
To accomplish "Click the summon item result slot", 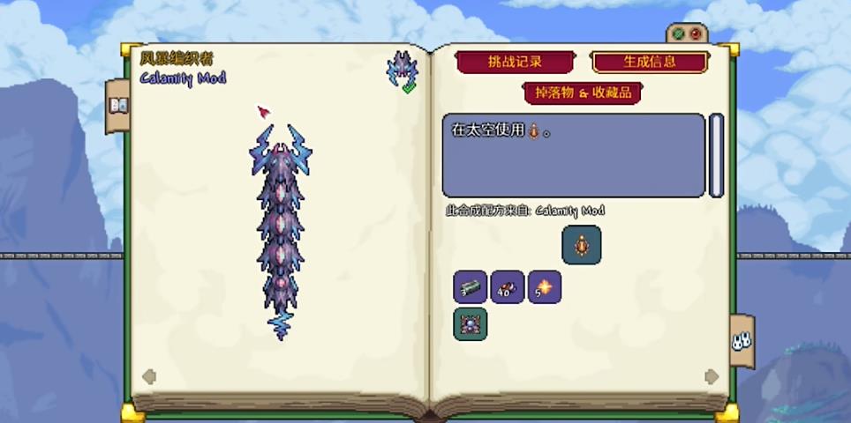I will point(581,245).
